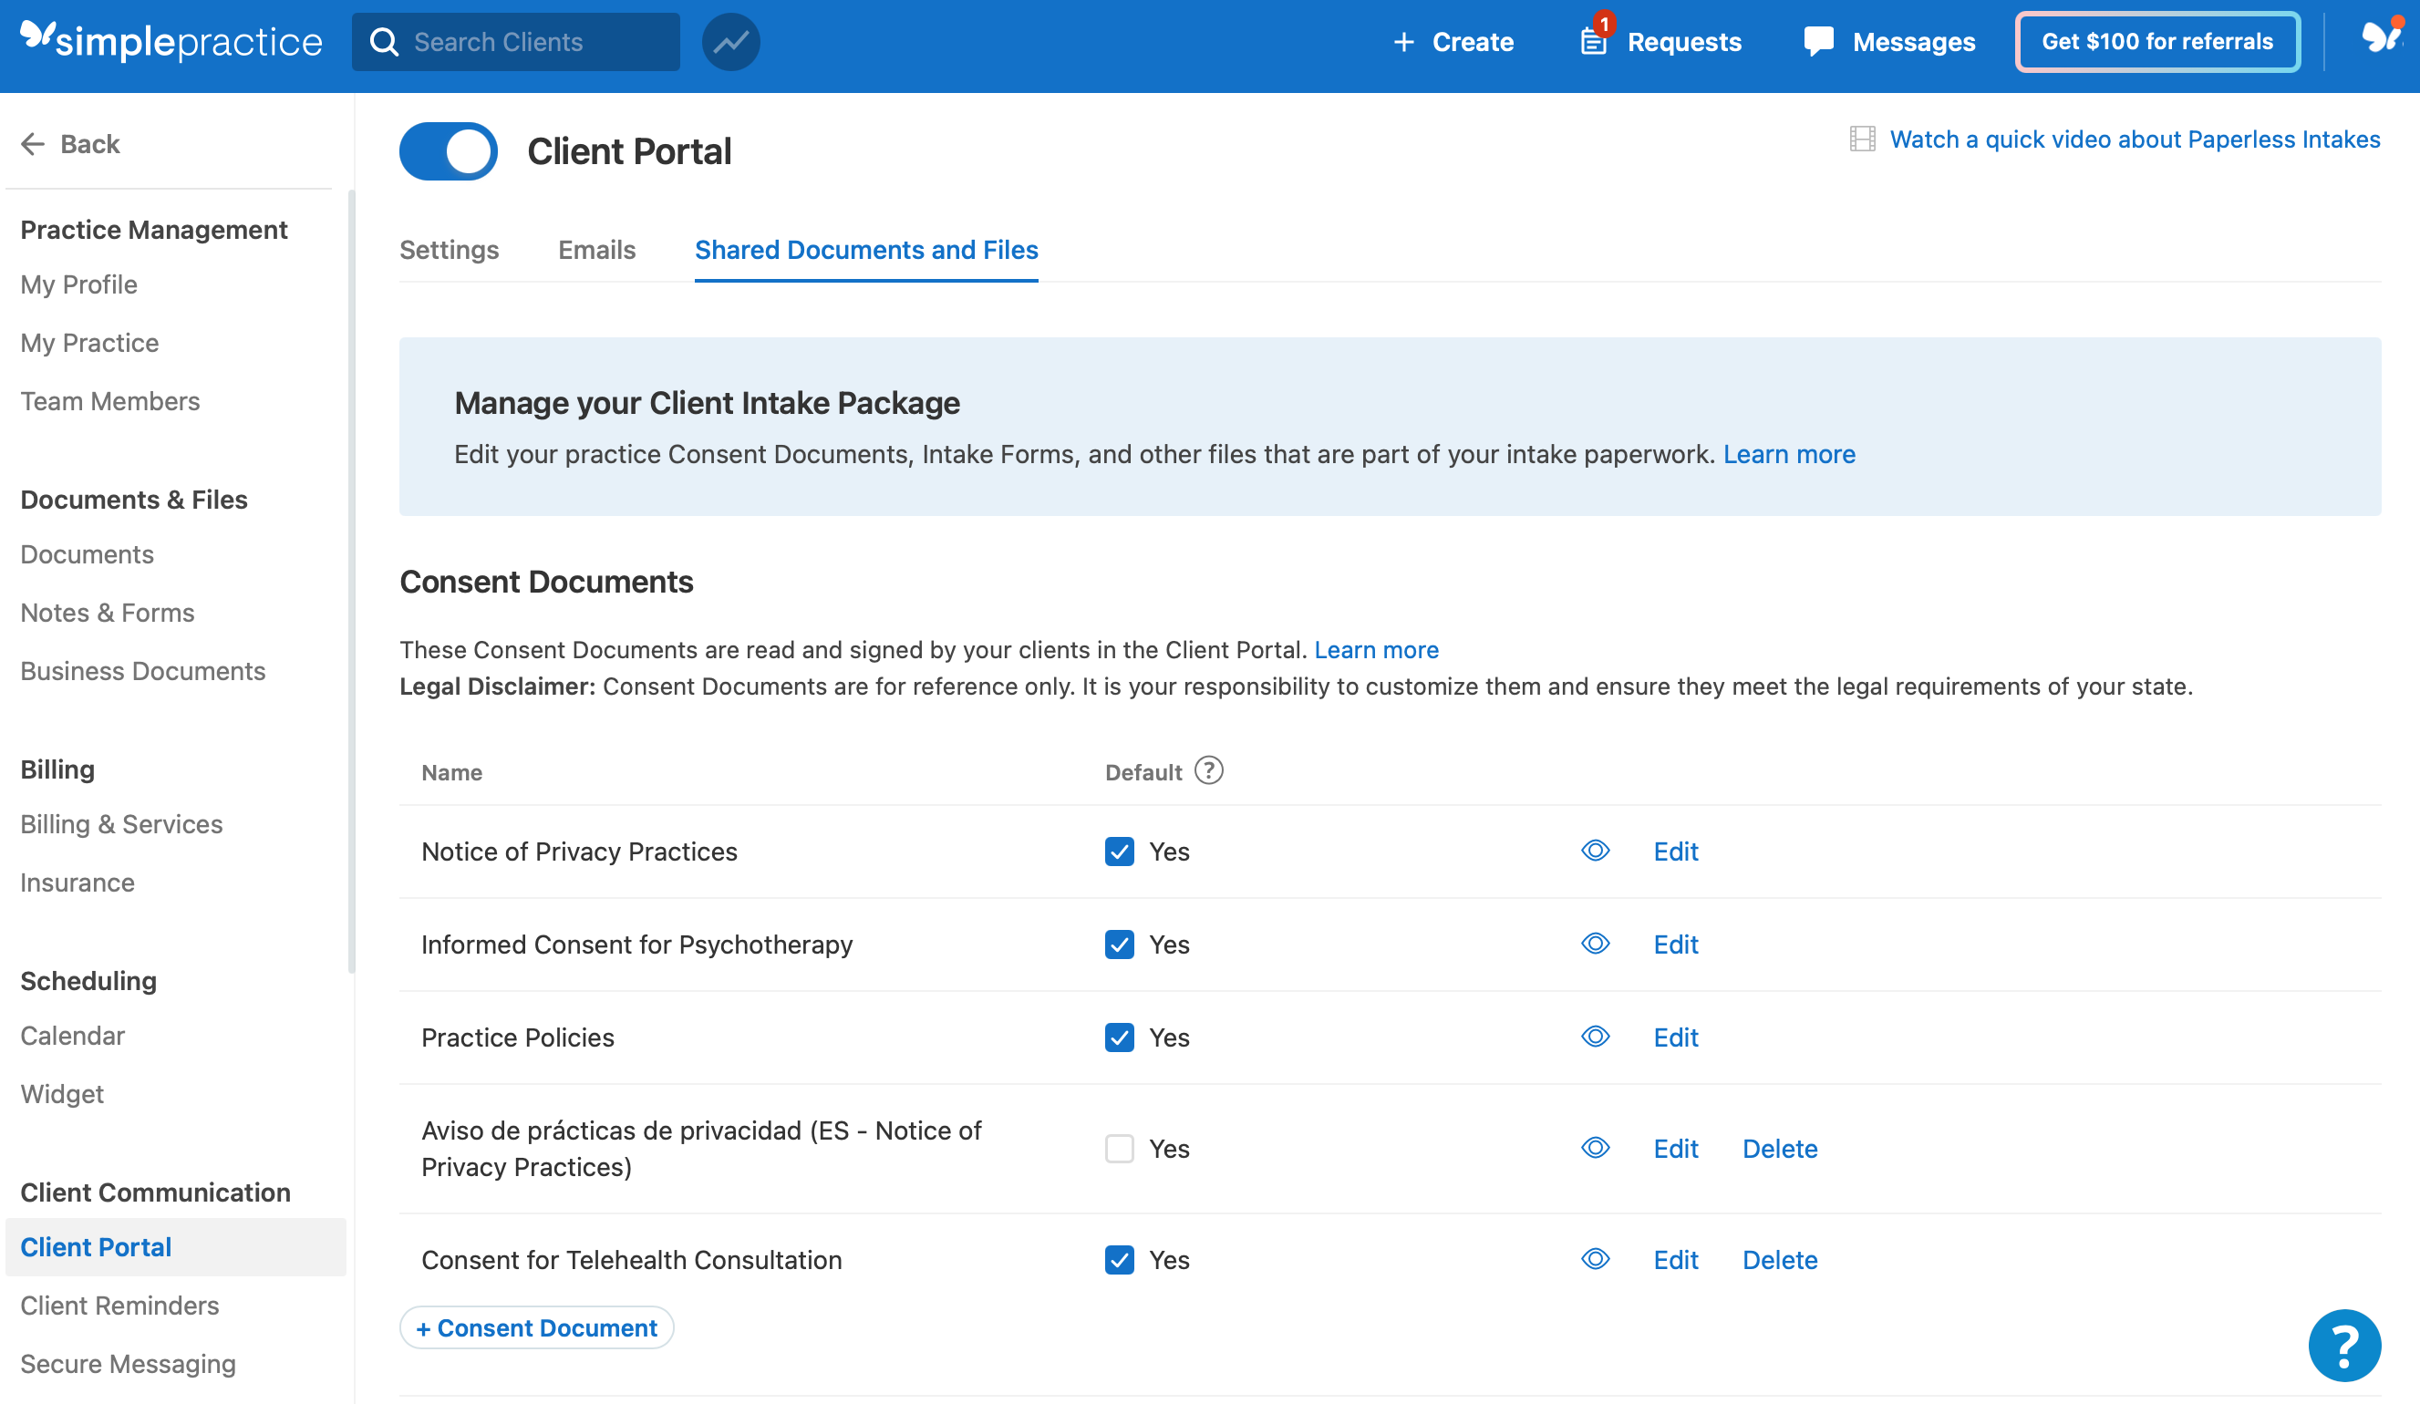The height and width of the screenshot is (1404, 2420).
Task: Click the search magnifier icon in Search Clients
Action: point(385,41)
